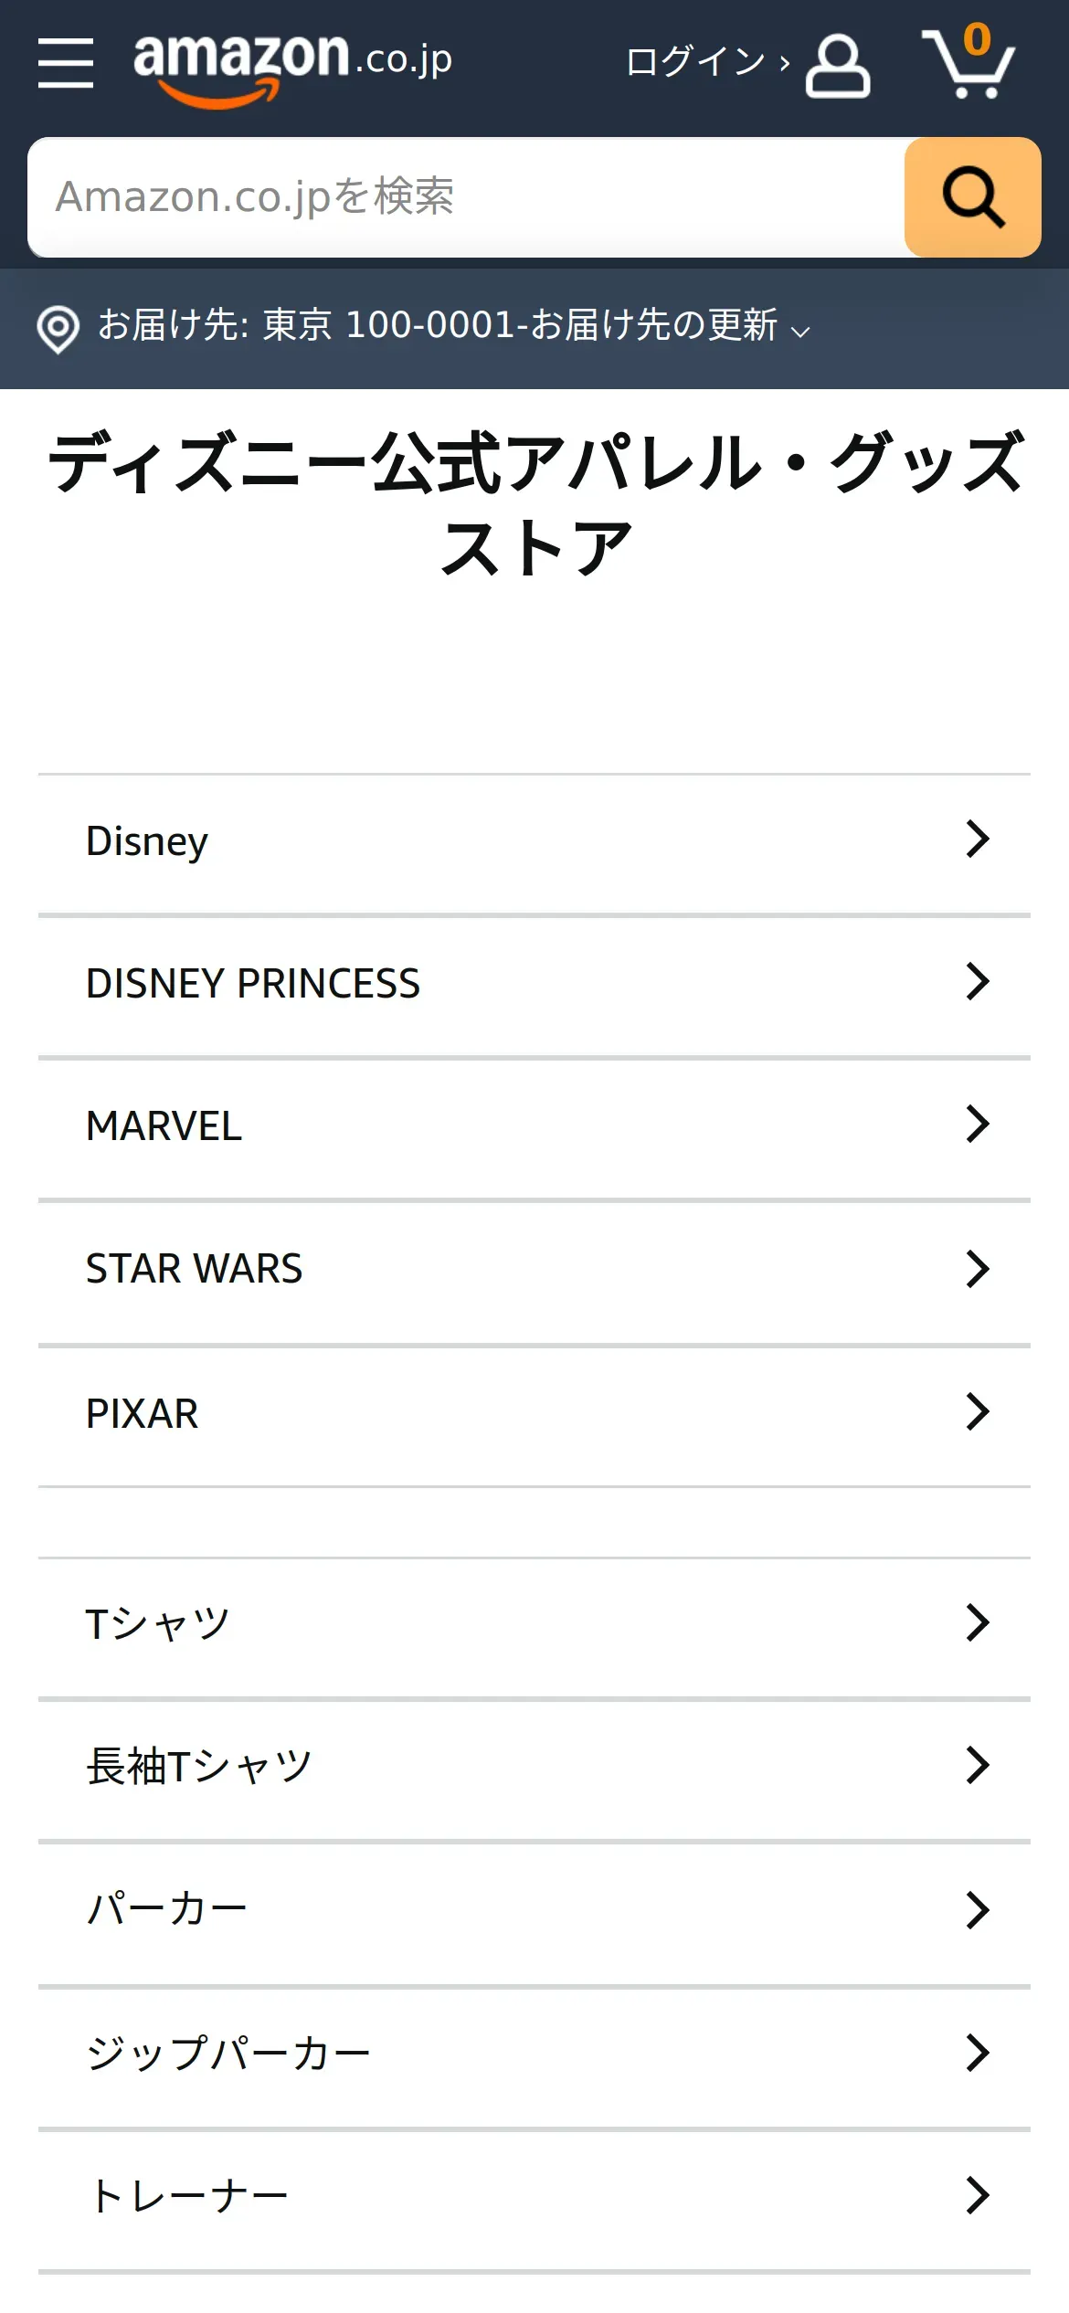This screenshot has width=1069, height=2313.
Task: Open the Disney category
Action: pyautogui.click(x=534, y=841)
